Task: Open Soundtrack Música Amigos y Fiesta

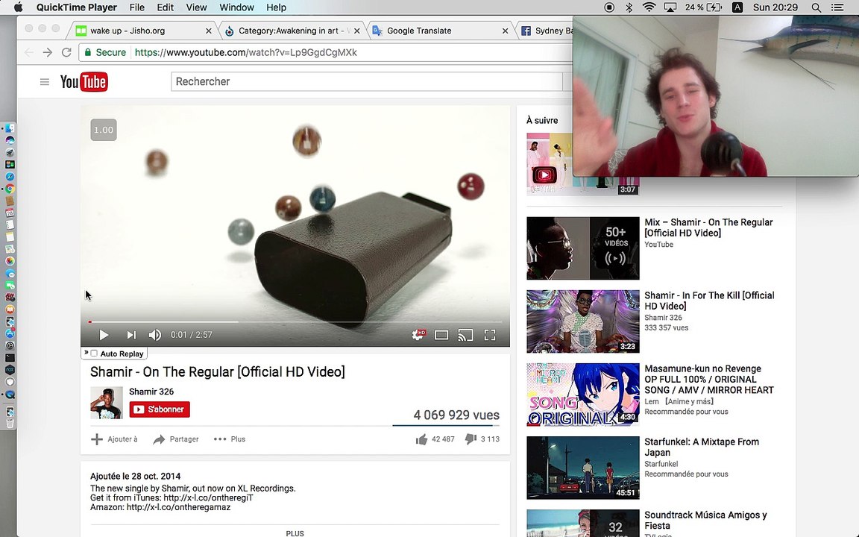Action: tap(705, 520)
